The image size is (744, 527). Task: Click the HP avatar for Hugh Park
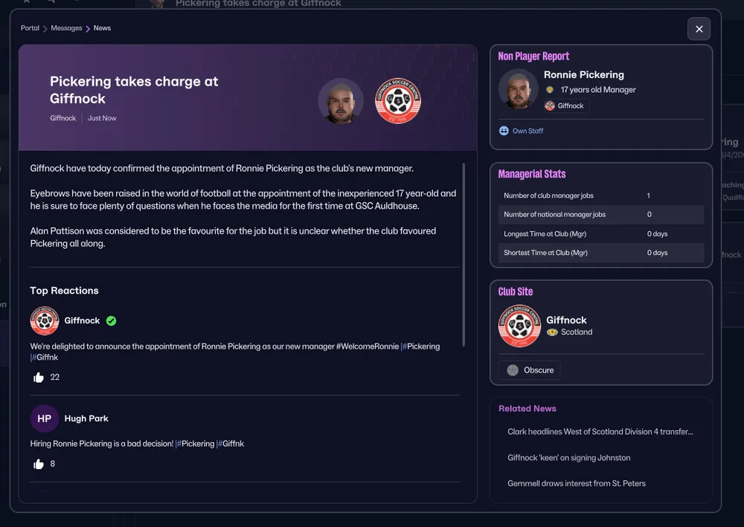pos(45,418)
